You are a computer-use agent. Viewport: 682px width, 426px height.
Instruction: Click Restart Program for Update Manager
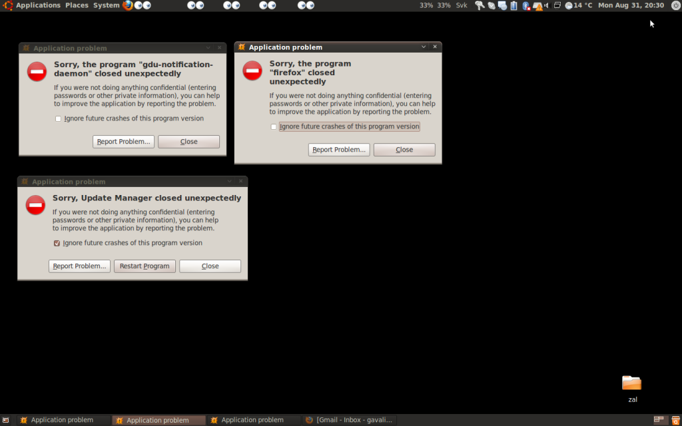tap(145, 266)
